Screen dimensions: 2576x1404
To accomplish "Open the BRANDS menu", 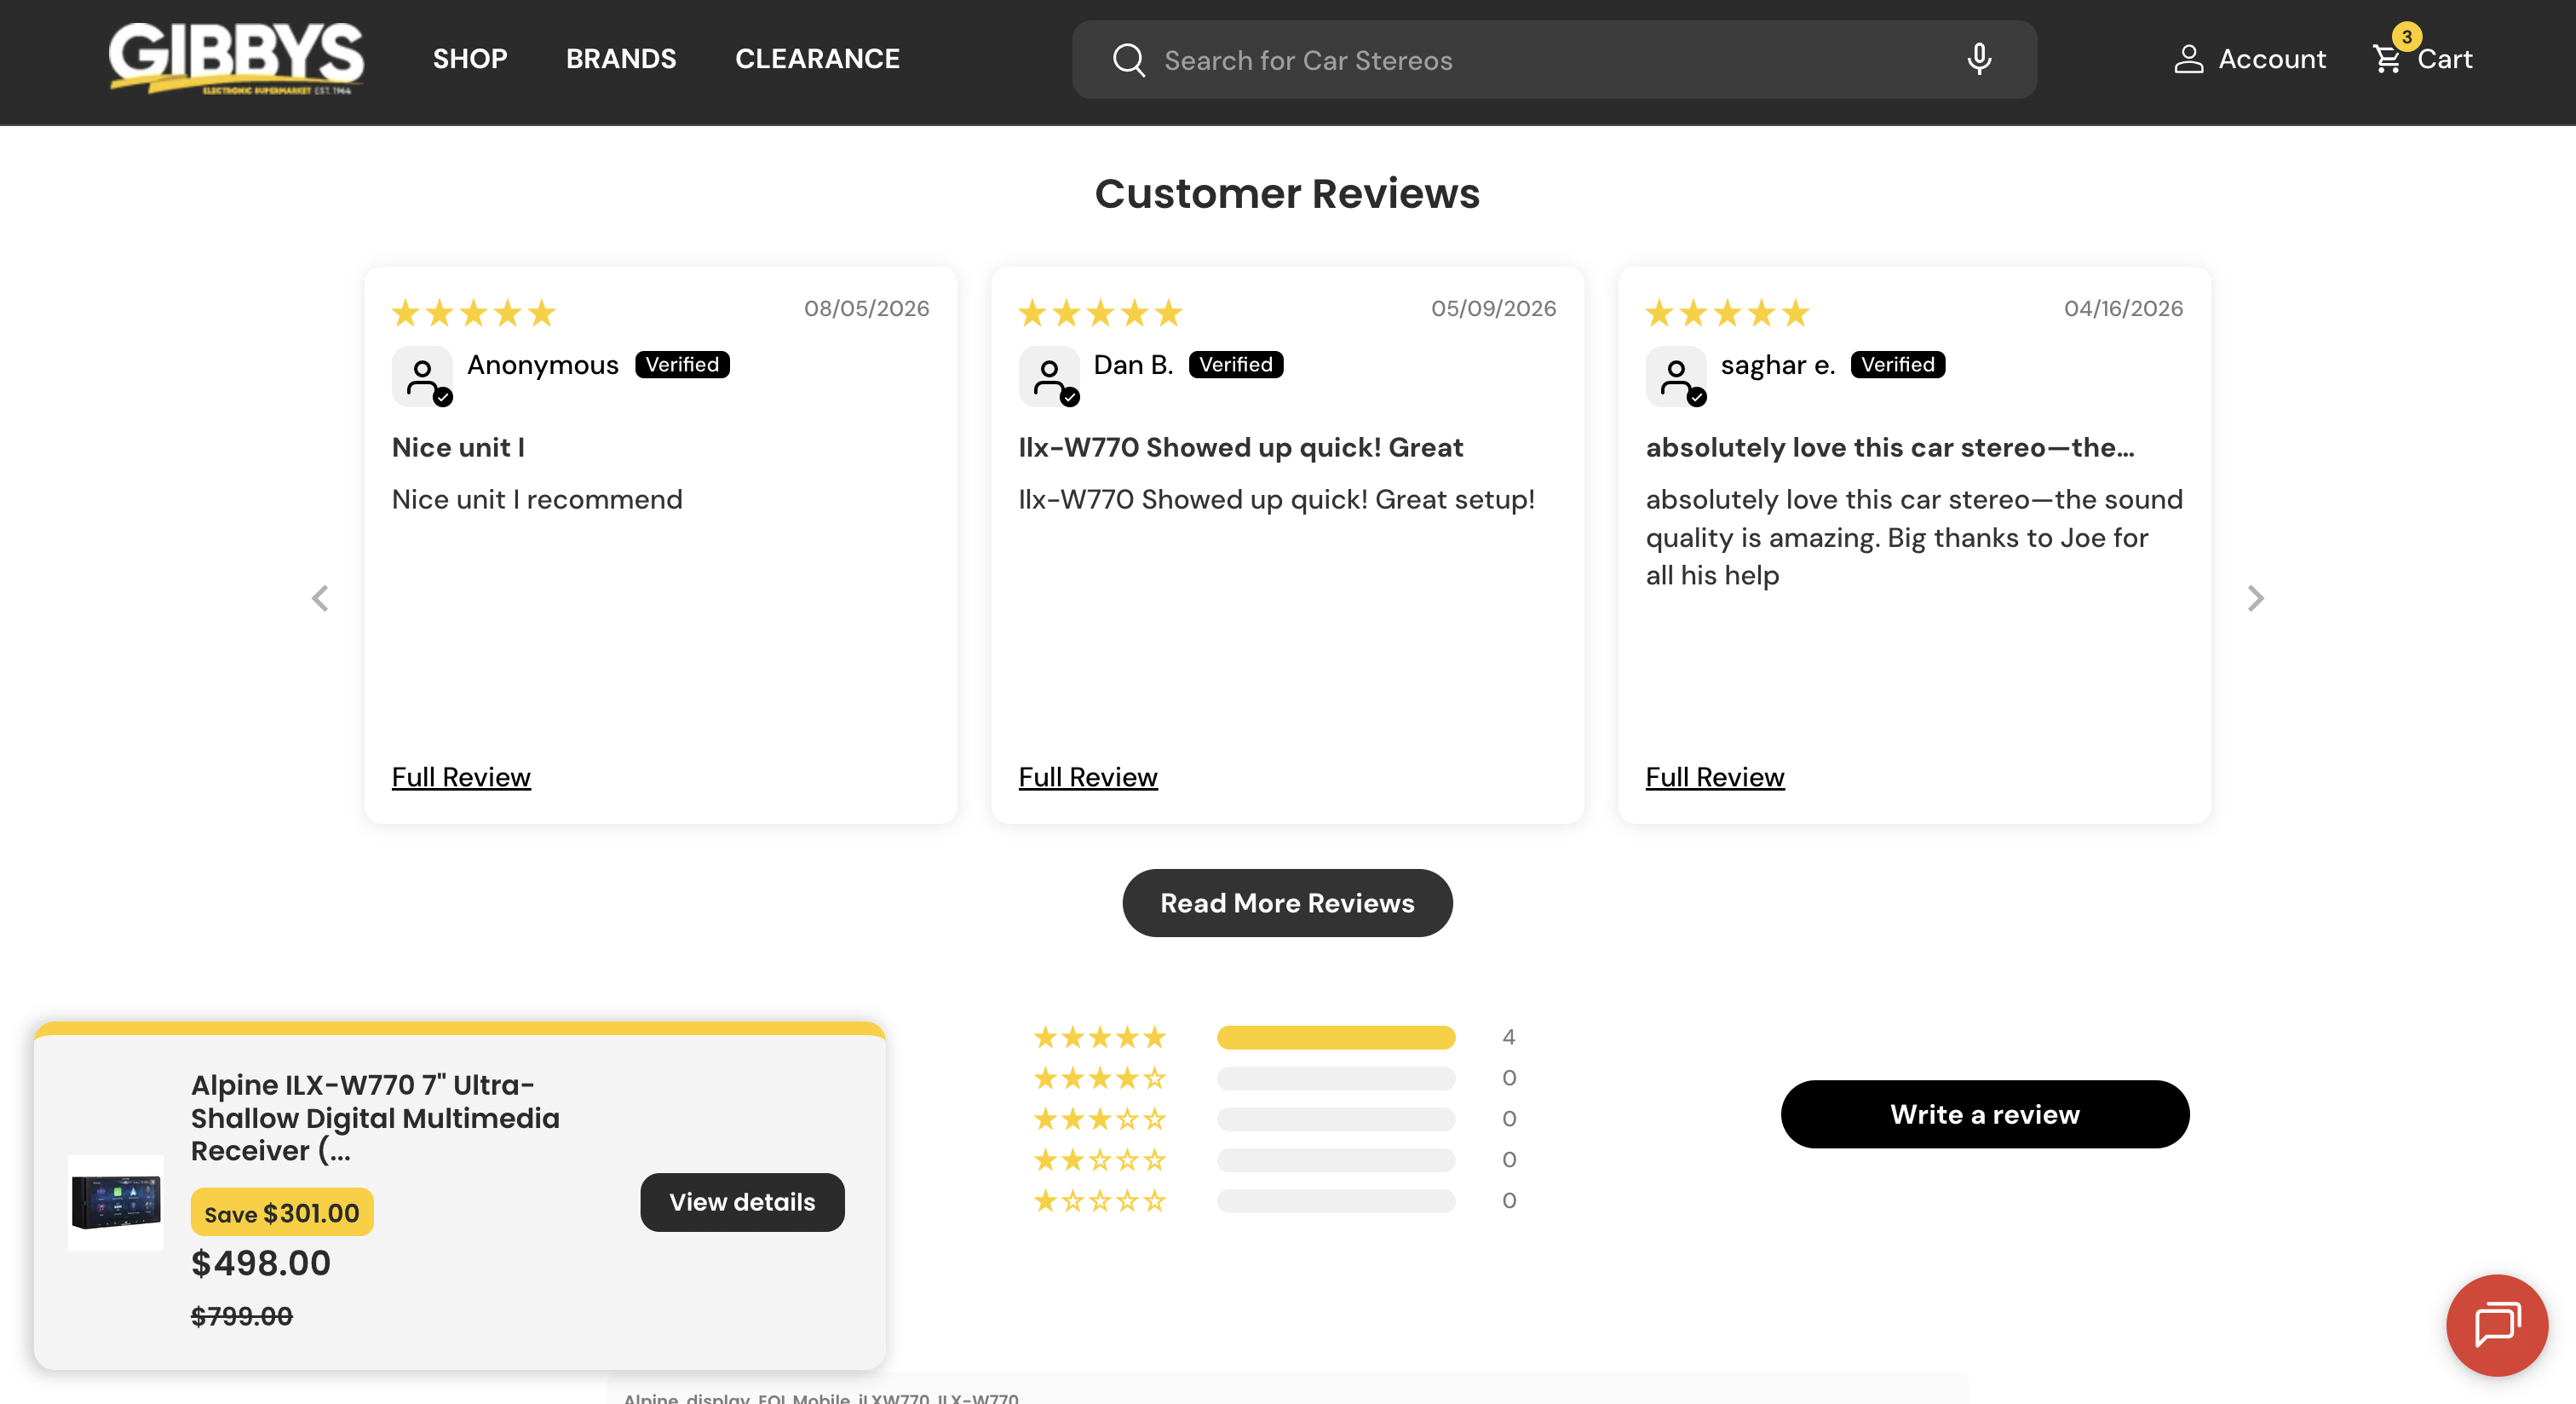I will pos(621,59).
